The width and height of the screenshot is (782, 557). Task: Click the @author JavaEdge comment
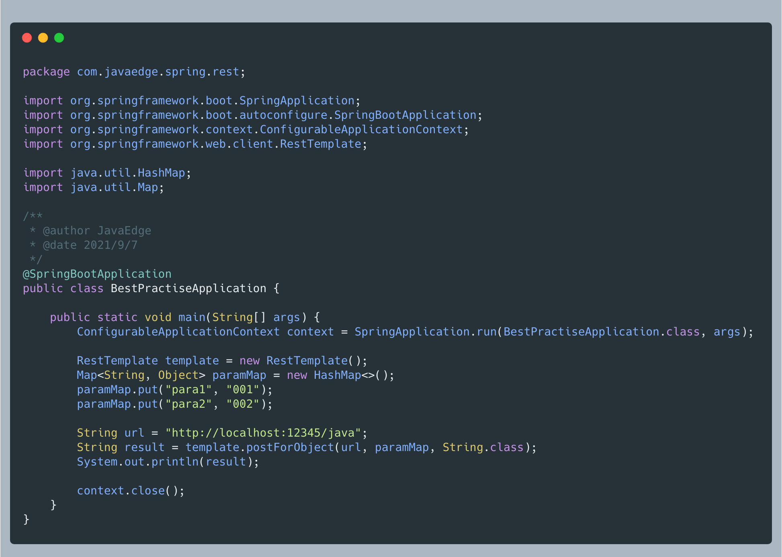[96, 231]
